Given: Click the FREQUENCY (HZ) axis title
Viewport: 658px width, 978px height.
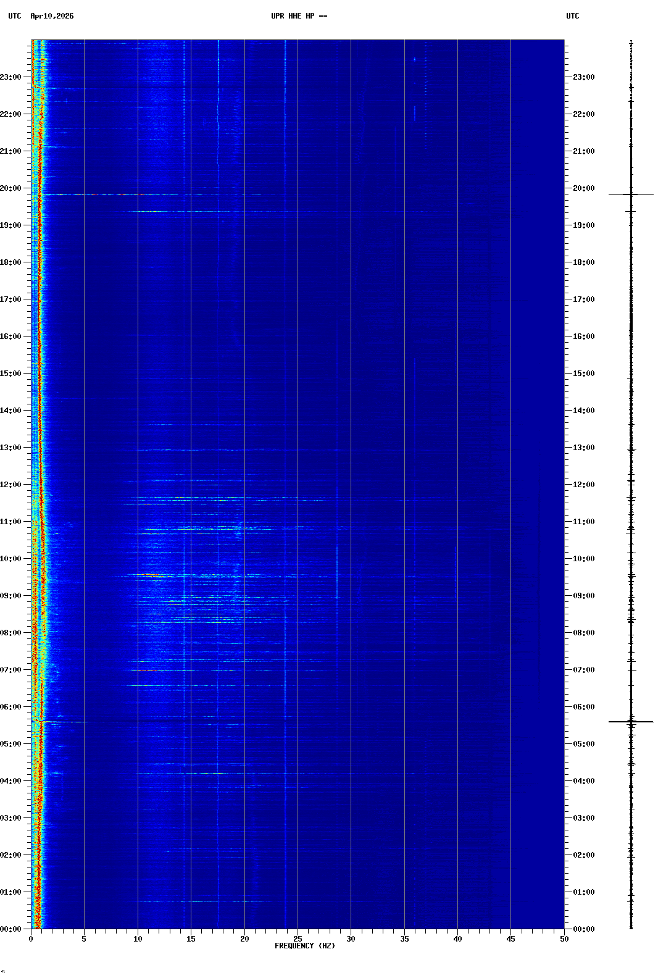Looking at the screenshot, I should point(304,946).
